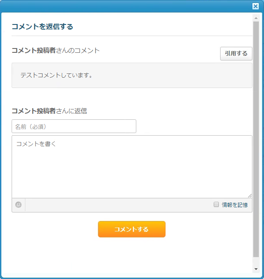Click the scrollbar down arrow
264x279 pixels.
point(256,269)
